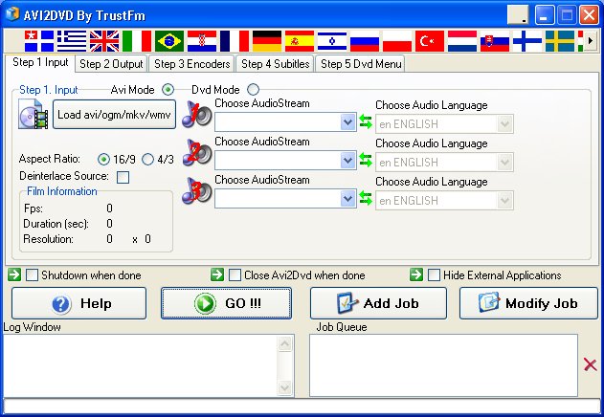
Task: Click the Add Job button
Action: coord(378,303)
